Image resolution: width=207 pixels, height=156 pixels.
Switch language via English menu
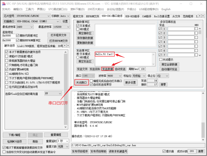pyautogui.click(x=166, y=9)
